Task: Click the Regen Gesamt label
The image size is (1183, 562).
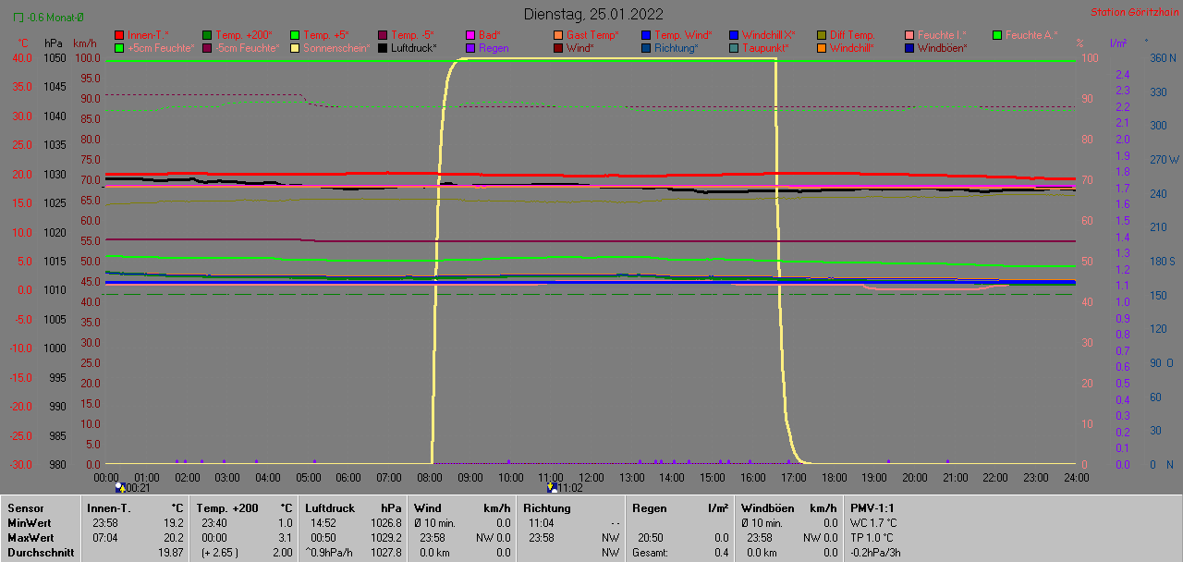Action: point(651,553)
